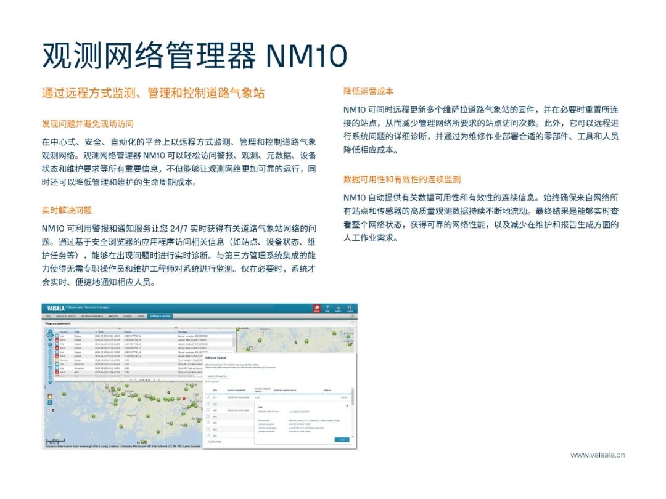Tick the first site checkbox in Software Update
The width and height of the screenshot is (666, 499).
[208, 397]
